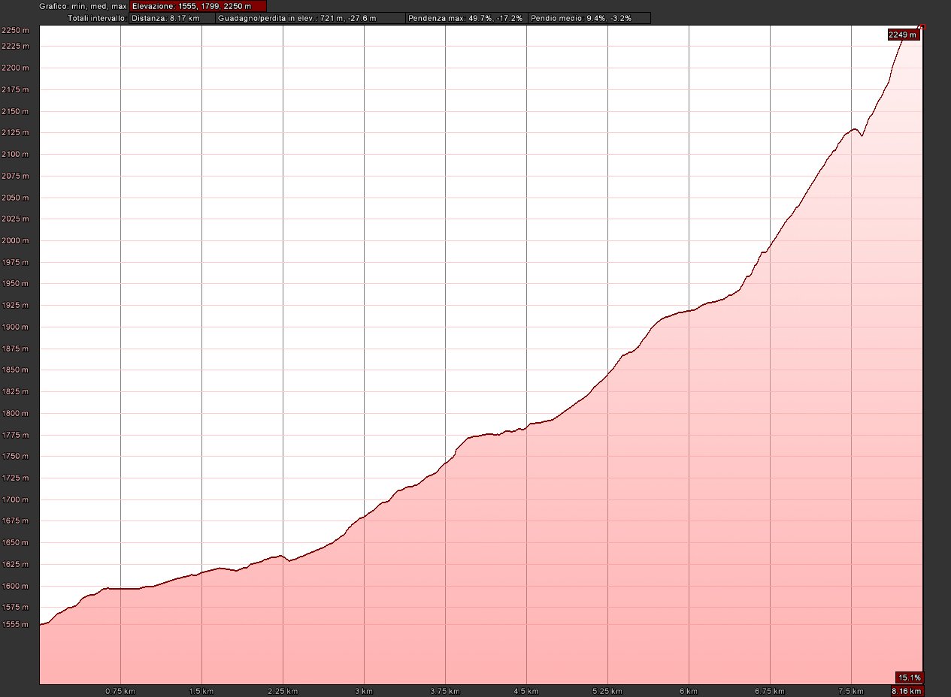Click the 8.16 km distance cursor label
Viewport: 951px width, 697px height.
pyautogui.click(x=905, y=690)
